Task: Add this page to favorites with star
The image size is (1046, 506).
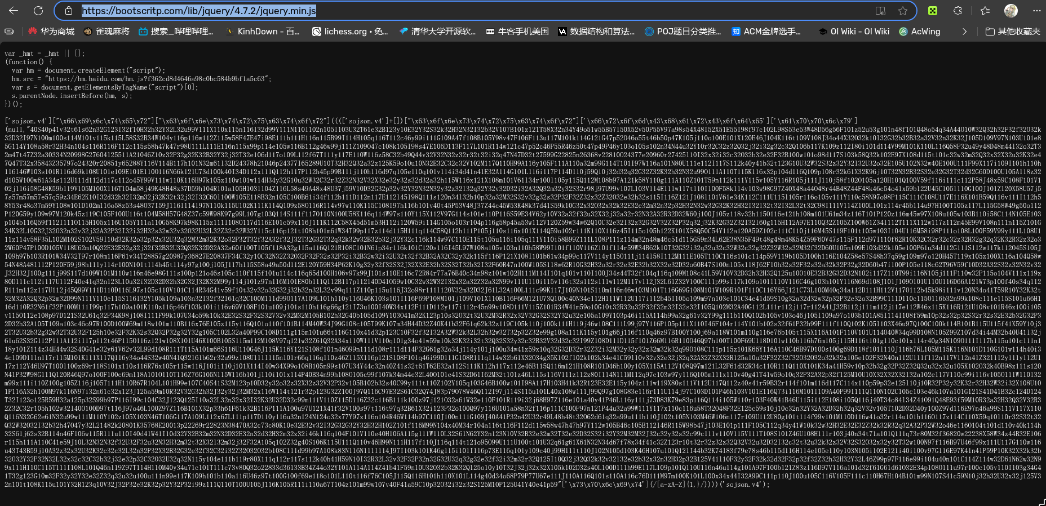Action: (903, 11)
